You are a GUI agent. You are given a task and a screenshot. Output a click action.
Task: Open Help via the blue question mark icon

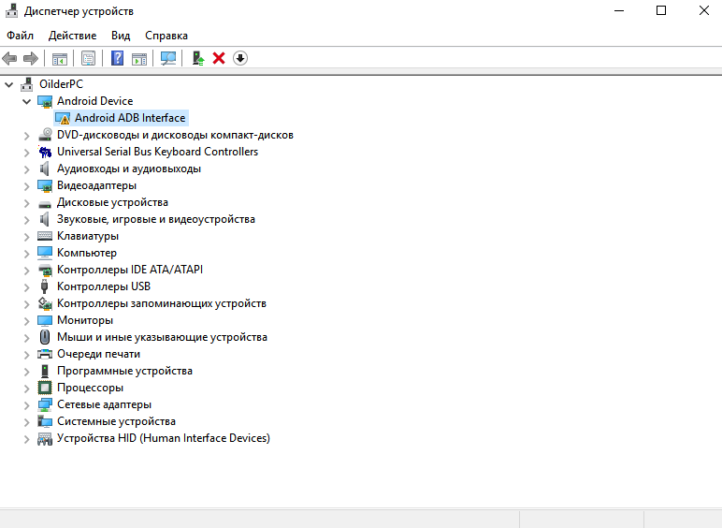[x=118, y=58]
